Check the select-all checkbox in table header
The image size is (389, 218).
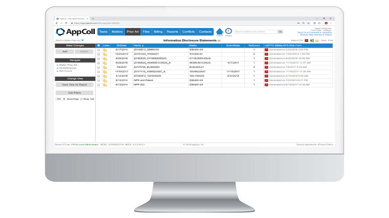coord(98,45)
